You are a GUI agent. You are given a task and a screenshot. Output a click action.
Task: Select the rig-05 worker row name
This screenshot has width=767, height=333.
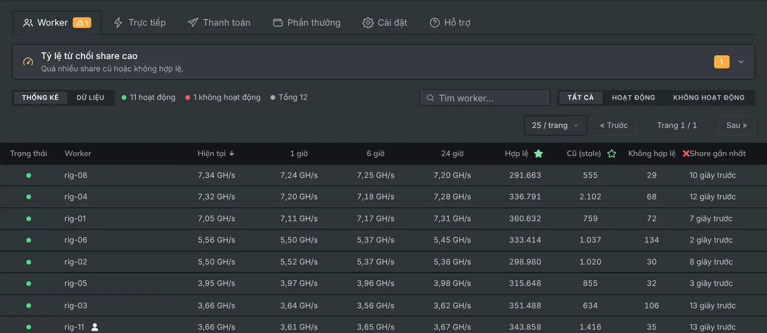click(x=76, y=284)
